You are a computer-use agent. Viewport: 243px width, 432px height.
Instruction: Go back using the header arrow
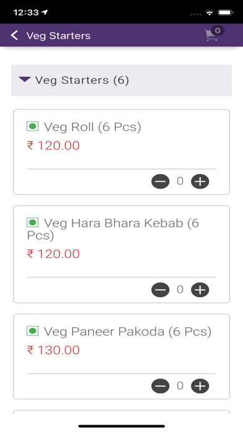[14, 35]
